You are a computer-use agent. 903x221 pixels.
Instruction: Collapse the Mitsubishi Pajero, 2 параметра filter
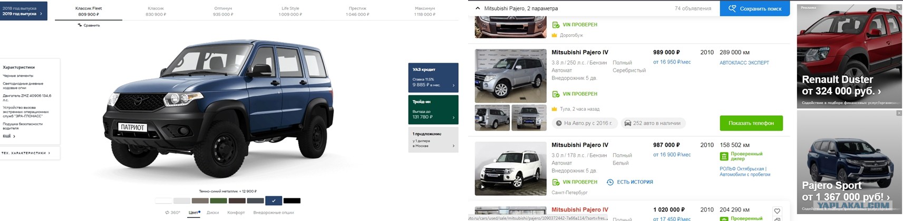478,8
